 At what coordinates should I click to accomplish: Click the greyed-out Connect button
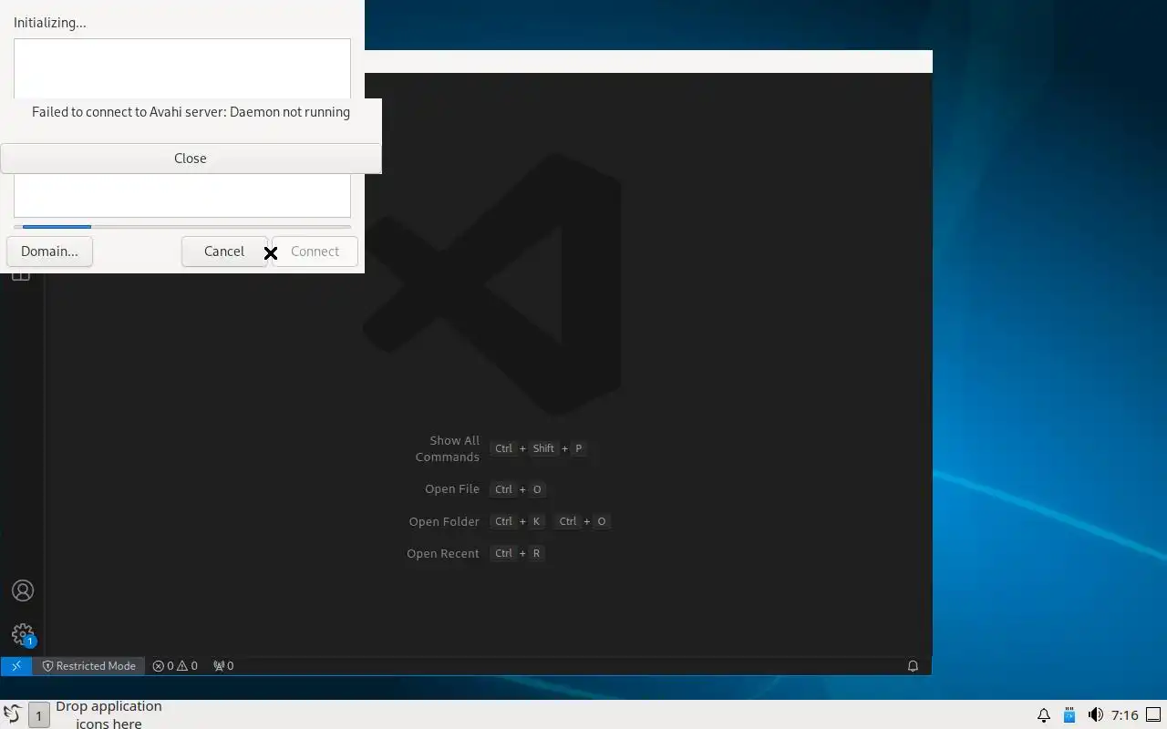tap(315, 252)
